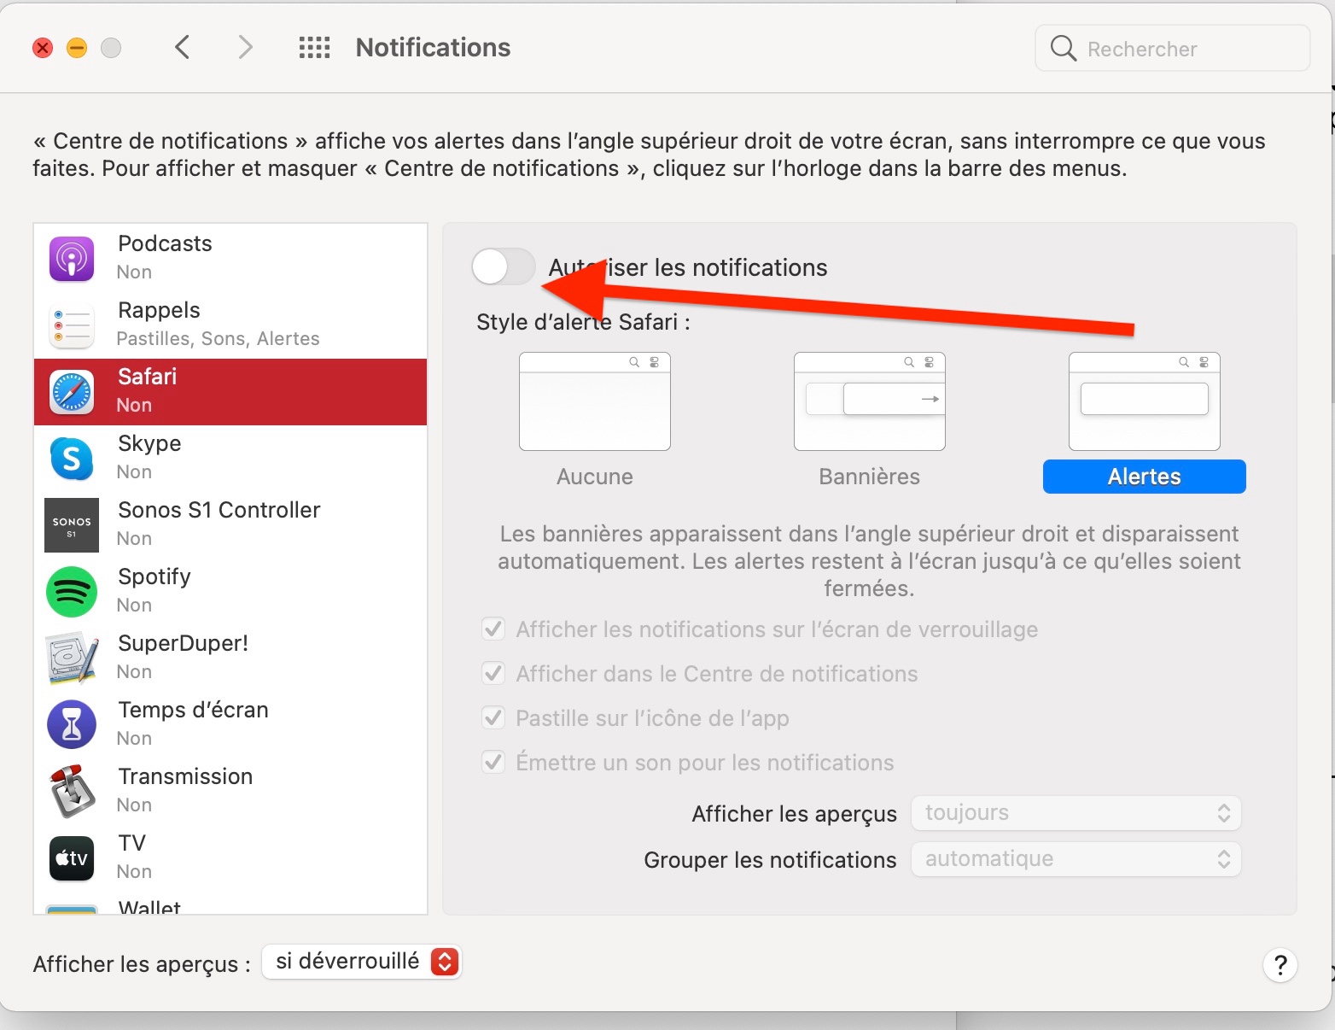Screen dimensions: 1335x1030
Task: Open the toujours previews dropdown
Action: [x=1076, y=813]
